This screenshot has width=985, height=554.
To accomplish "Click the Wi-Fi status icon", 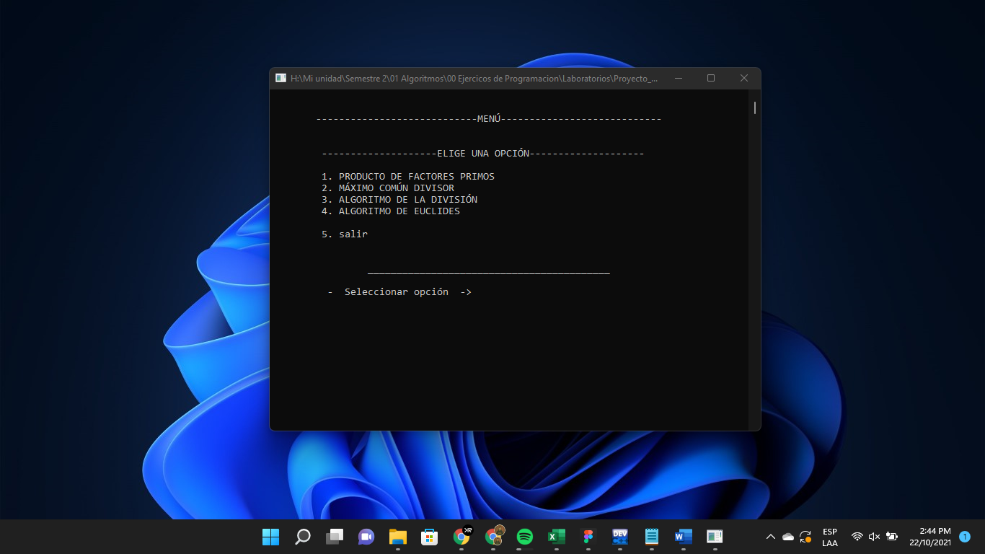I will click(857, 537).
